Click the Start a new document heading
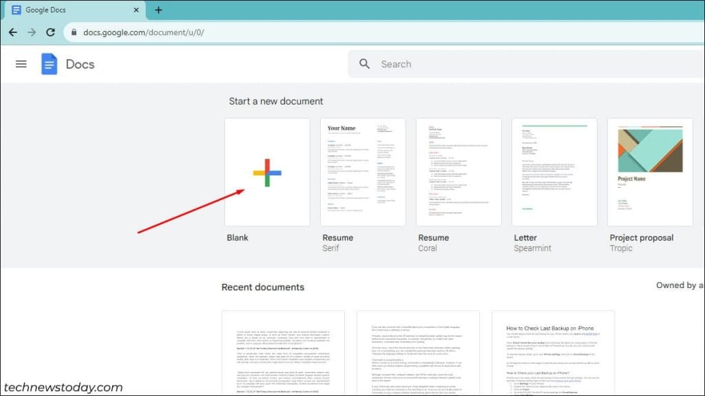 tap(275, 102)
